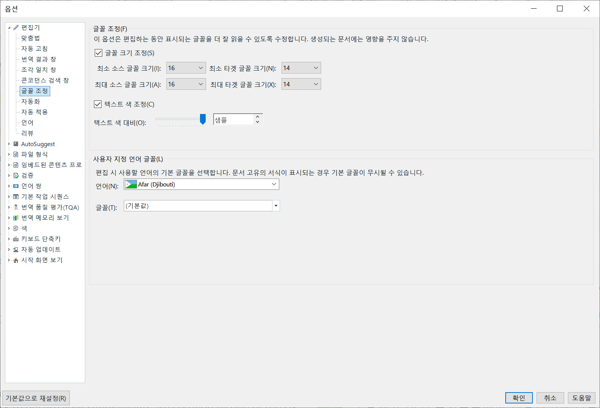Image resolution: width=600 pixels, height=408 pixels.
Task: Open the 언어(N) Afar (Djibouti) dropdown
Action: (202, 184)
